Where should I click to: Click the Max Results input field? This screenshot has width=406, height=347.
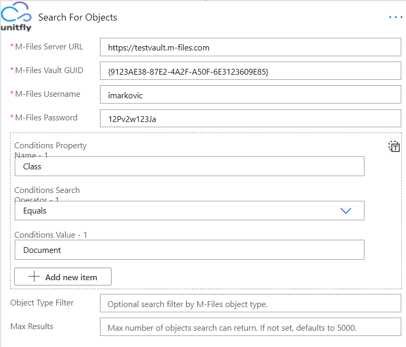[x=250, y=327]
